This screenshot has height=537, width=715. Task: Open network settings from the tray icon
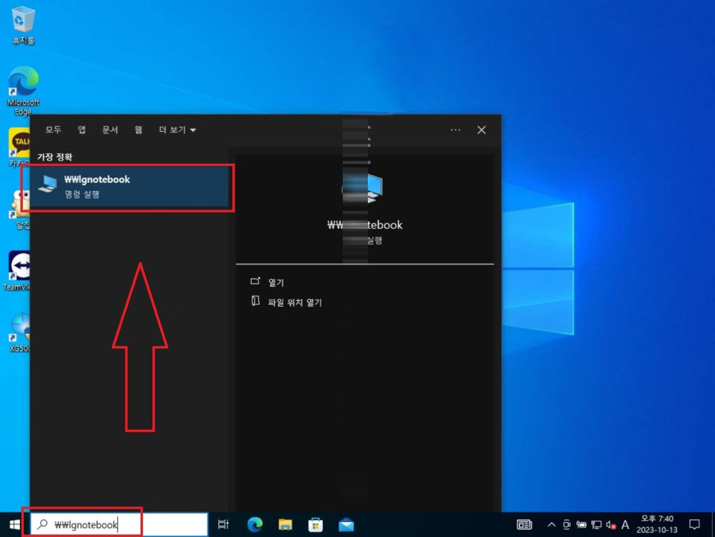[596, 524]
